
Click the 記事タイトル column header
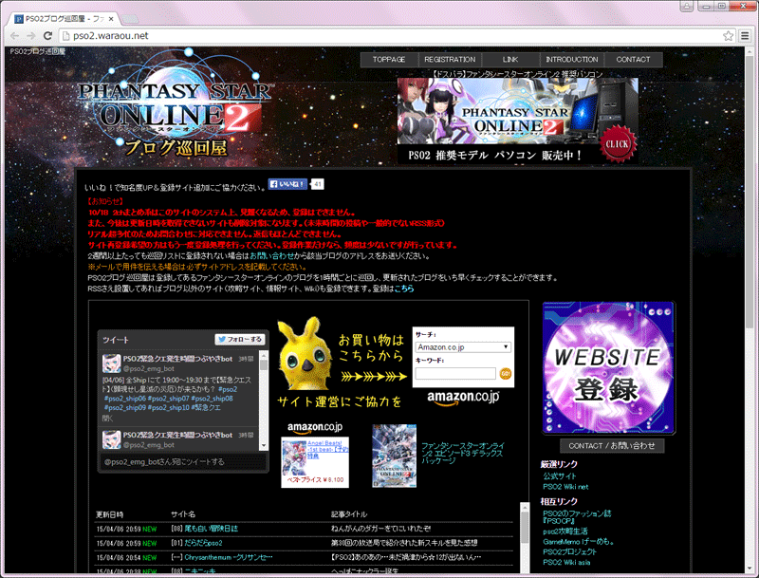tap(349, 514)
